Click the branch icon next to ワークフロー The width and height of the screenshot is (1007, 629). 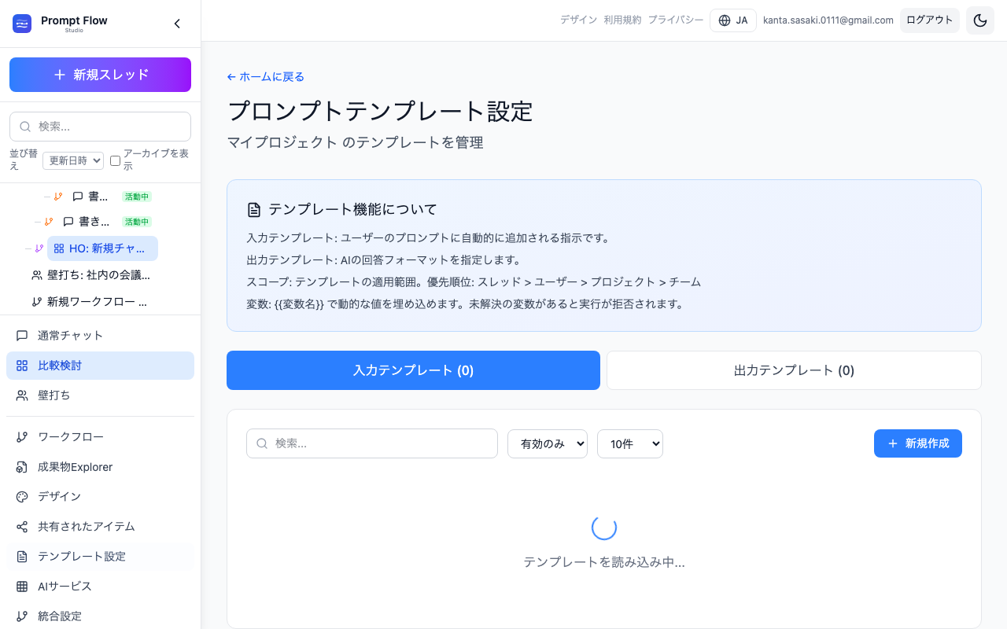(x=22, y=437)
